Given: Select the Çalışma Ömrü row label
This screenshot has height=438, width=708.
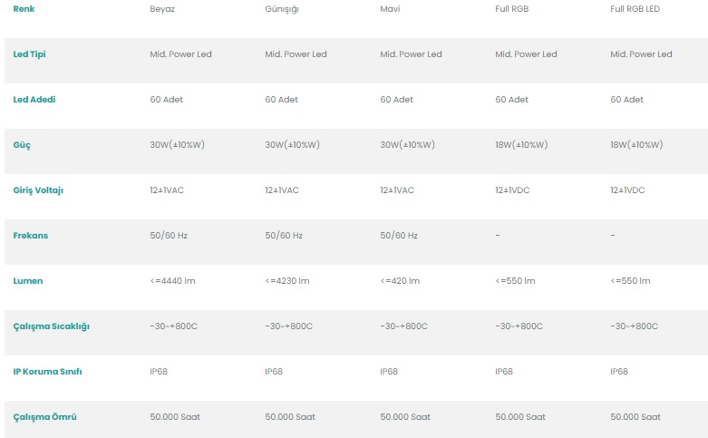Looking at the screenshot, I should tap(44, 417).
